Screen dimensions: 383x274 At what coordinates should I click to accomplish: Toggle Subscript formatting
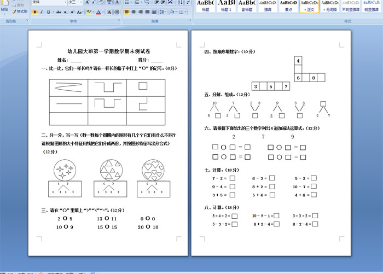(x=66, y=12)
